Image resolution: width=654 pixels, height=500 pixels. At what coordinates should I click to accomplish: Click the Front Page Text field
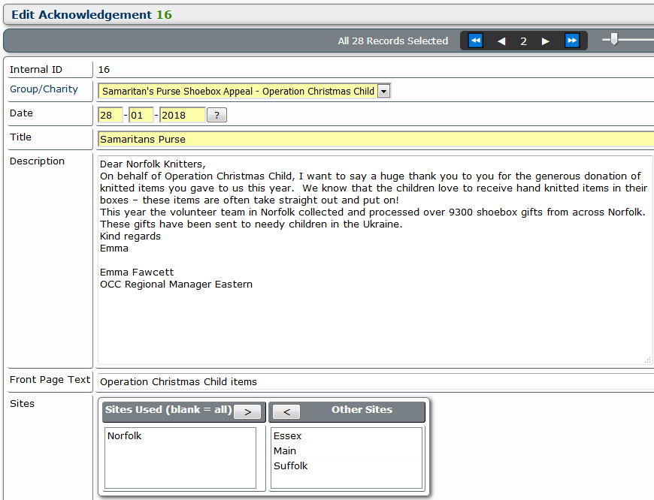(x=376, y=381)
